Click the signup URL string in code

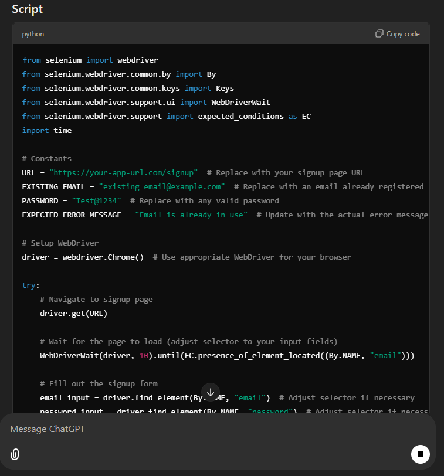[x=123, y=173]
